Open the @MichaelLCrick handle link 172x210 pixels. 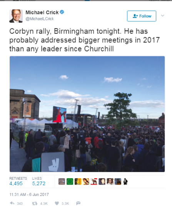coord(40,19)
